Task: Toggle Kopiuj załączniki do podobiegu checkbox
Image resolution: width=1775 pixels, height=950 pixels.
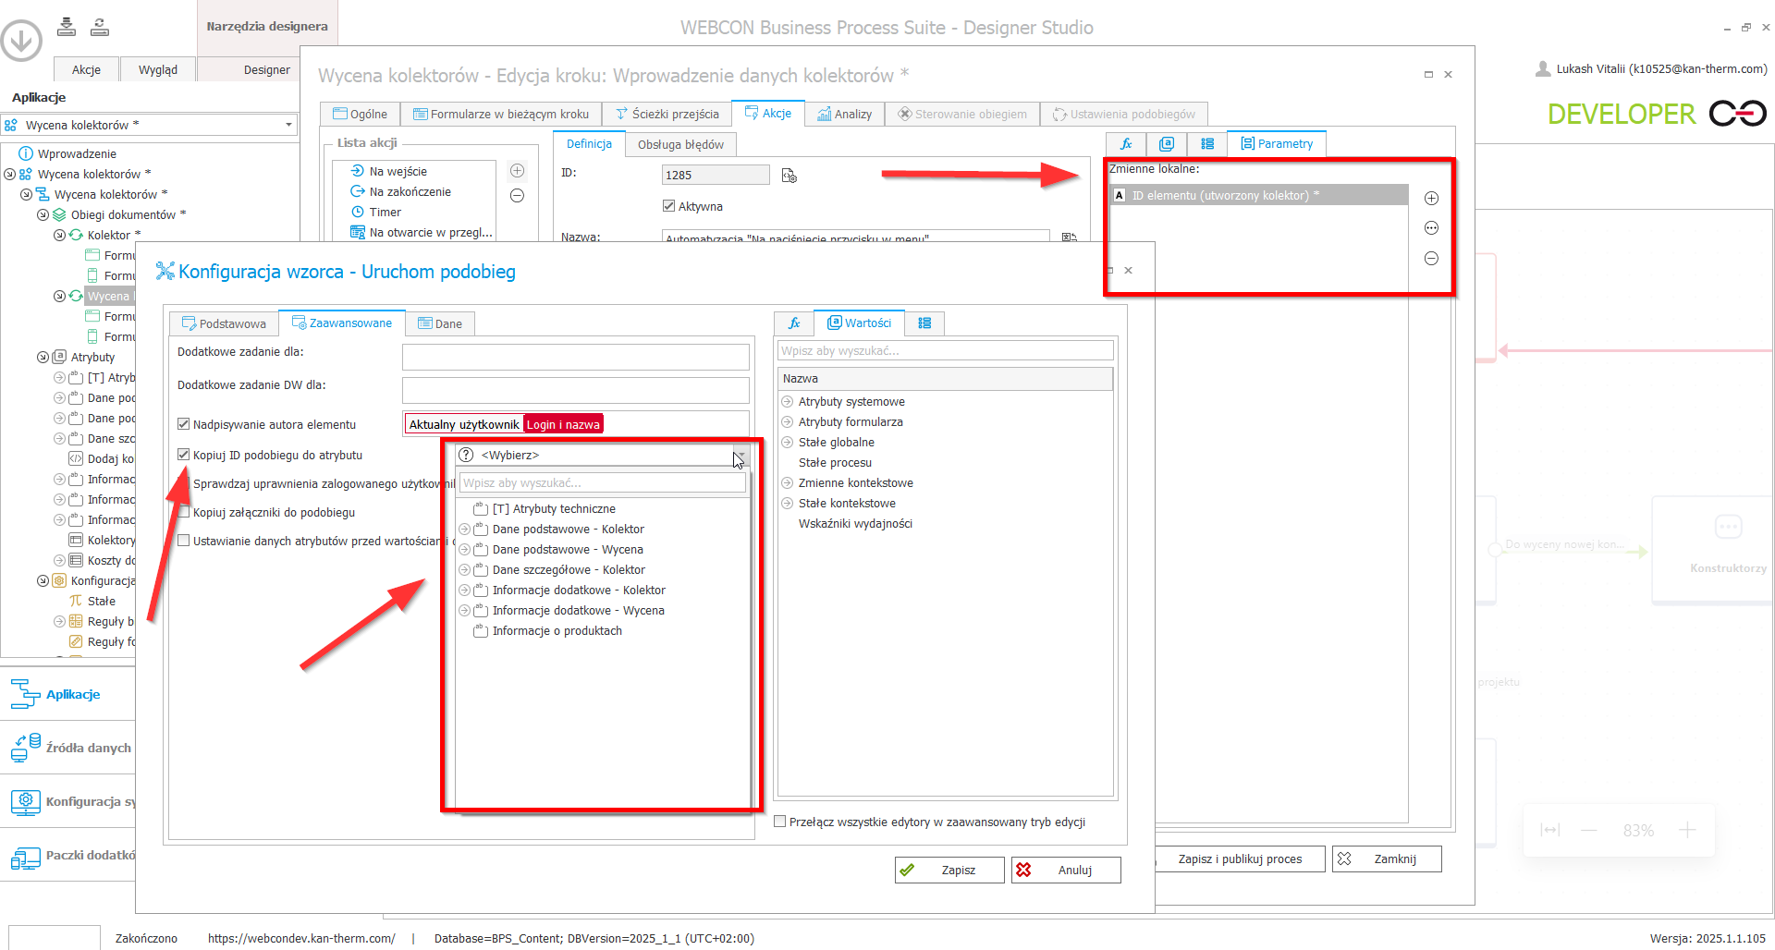Action: click(x=184, y=512)
